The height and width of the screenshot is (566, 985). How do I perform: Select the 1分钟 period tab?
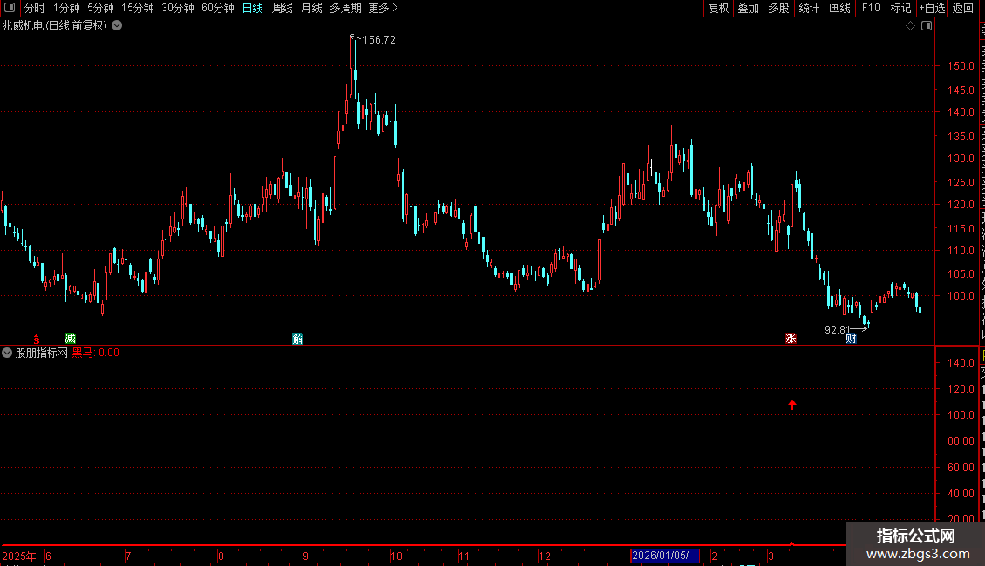[66, 8]
